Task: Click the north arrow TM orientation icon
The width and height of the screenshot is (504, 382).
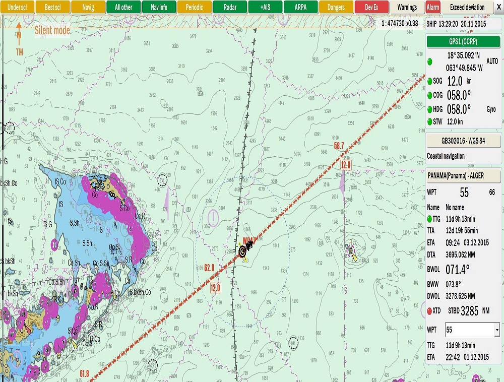Action: coord(19,38)
